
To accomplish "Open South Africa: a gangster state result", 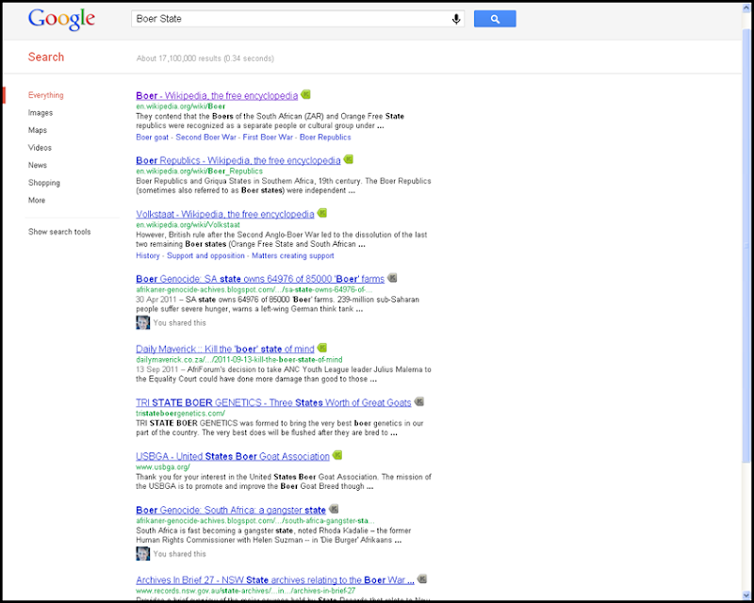I will point(231,510).
